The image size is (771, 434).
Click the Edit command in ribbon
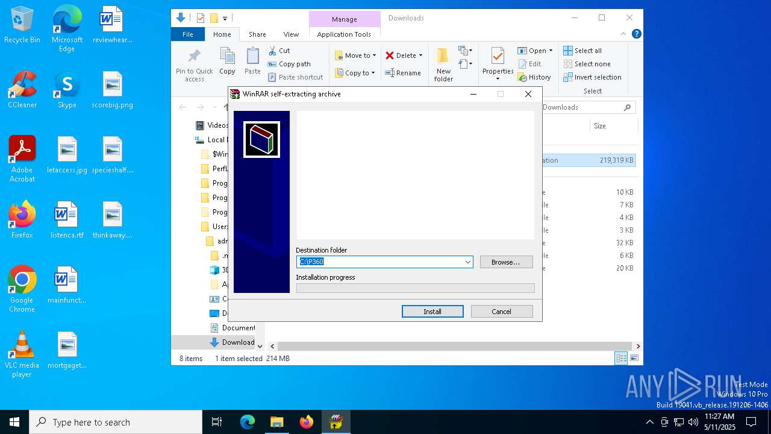[529, 64]
